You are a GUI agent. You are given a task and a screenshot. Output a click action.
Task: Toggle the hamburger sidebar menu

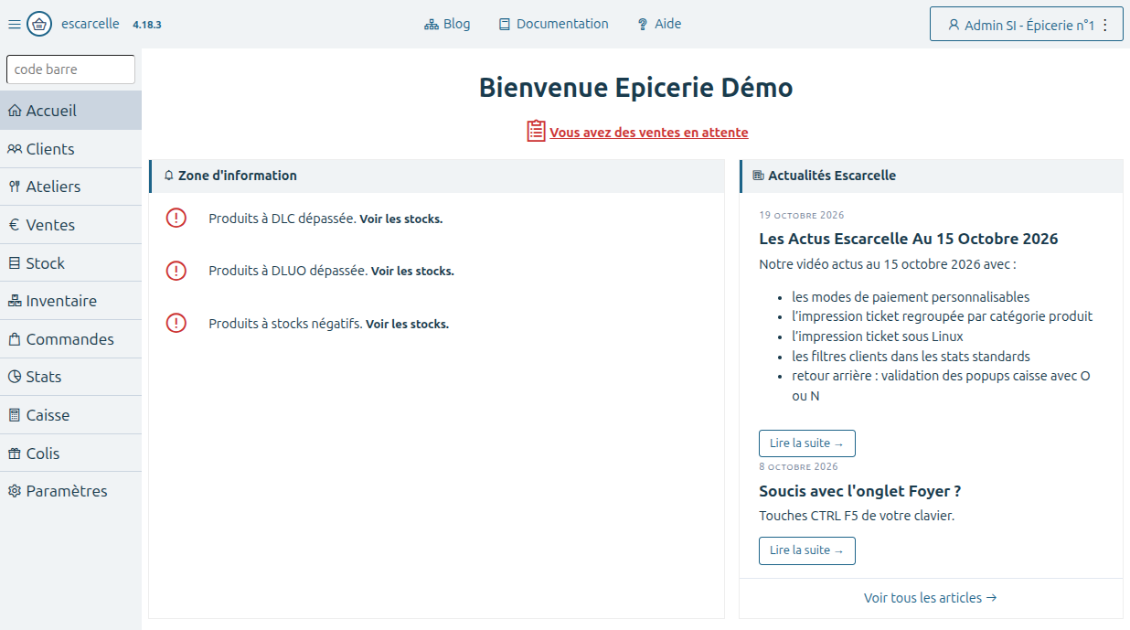coord(14,25)
